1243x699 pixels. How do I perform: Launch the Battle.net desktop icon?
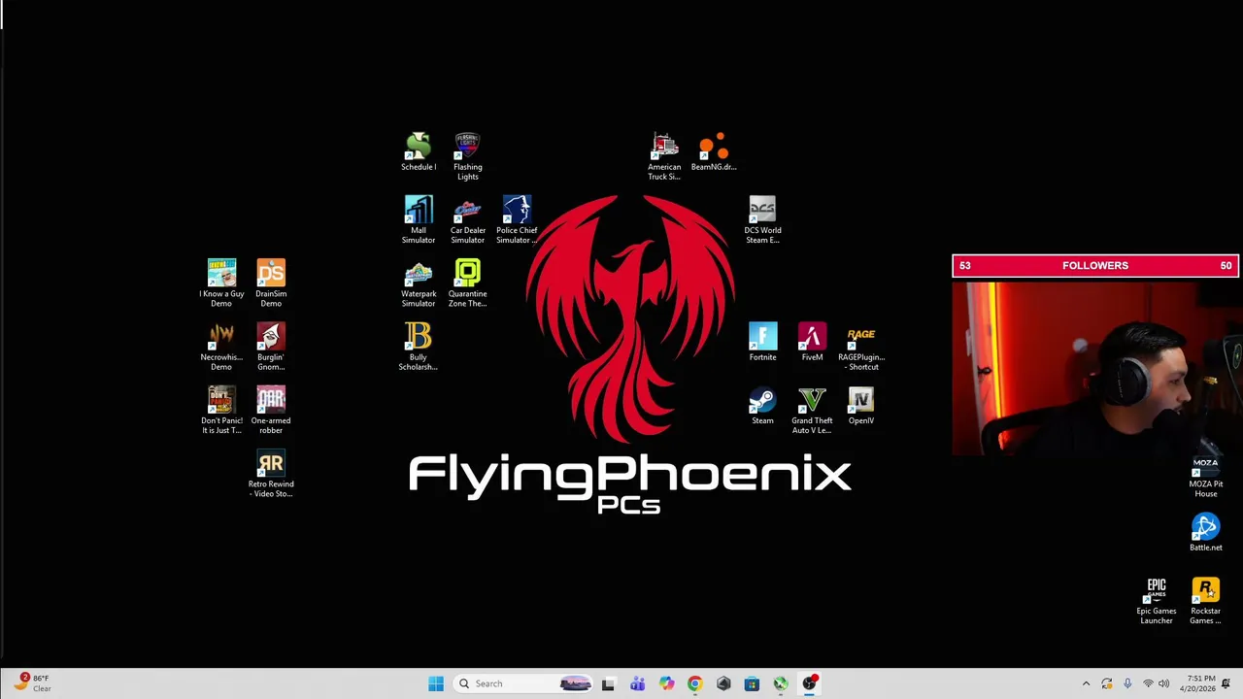pyautogui.click(x=1205, y=532)
